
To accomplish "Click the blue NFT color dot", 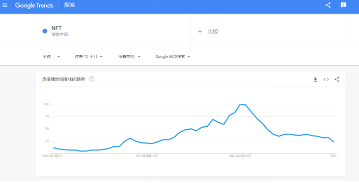I will (x=45, y=31).
